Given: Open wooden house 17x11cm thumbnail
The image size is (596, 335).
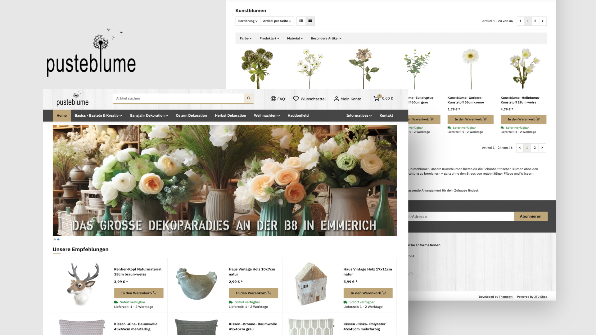Looking at the screenshot, I should point(311,284).
